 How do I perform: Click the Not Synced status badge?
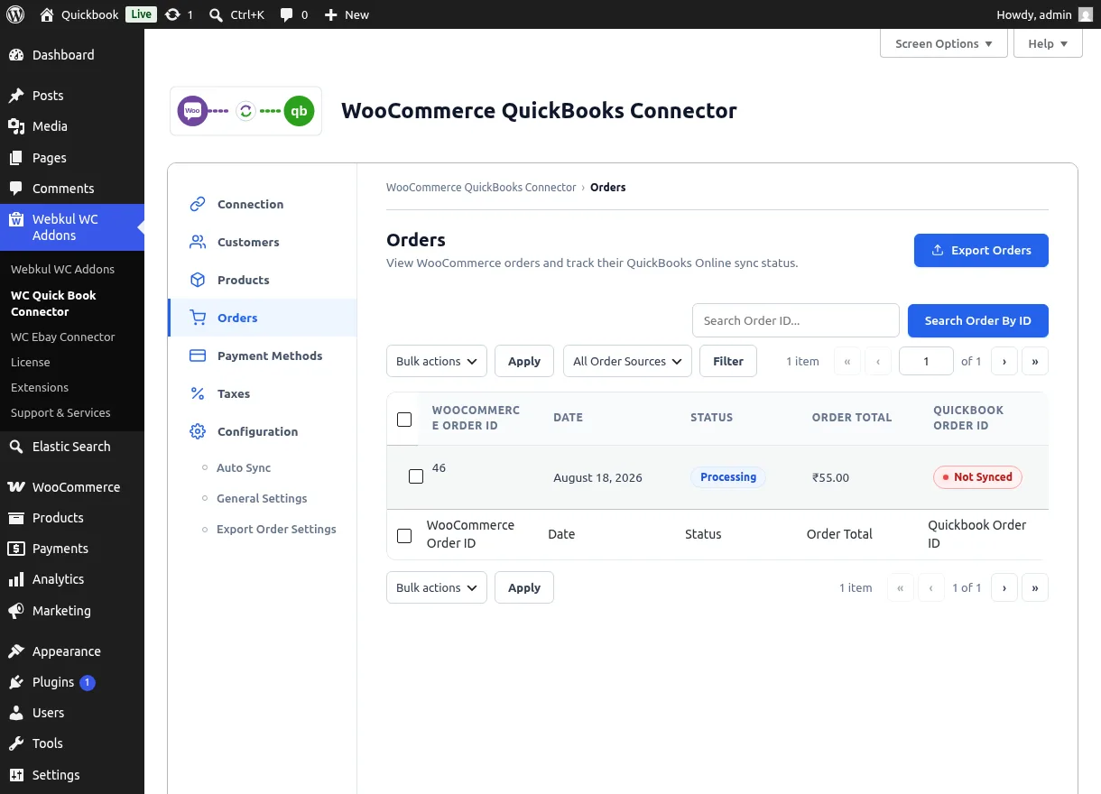[x=977, y=477]
